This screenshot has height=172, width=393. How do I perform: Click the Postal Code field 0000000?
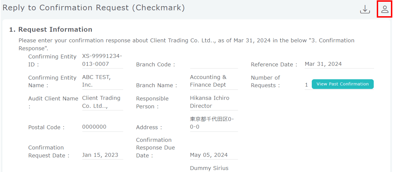pyautogui.click(x=102, y=127)
